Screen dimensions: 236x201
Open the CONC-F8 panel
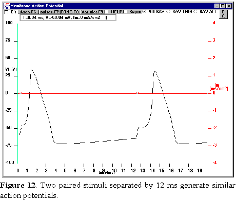tap(70, 12)
